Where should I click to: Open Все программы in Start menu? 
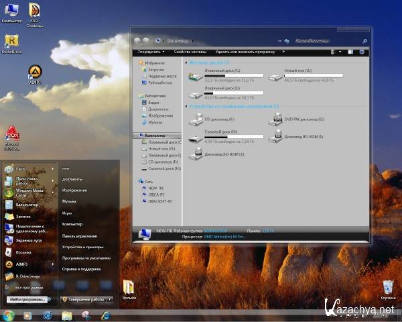pos(27,287)
